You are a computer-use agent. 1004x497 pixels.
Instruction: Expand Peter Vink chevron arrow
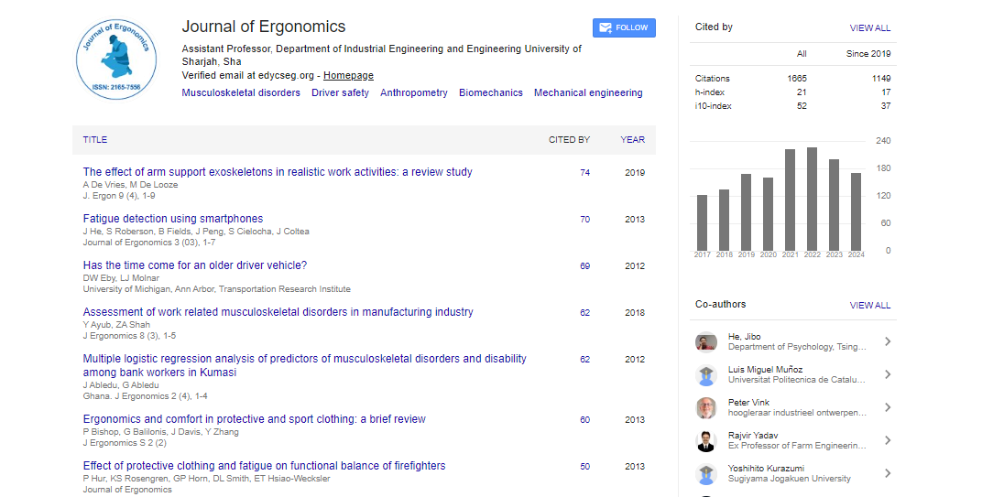(888, 407)
